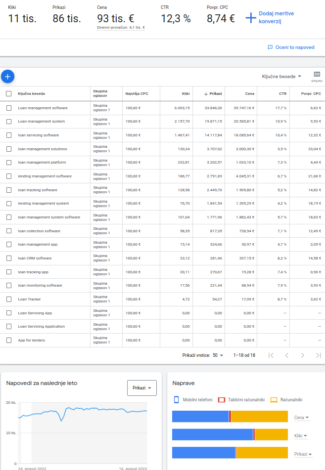Expand the rows-per-page dropdown showing 50
Viewport: 325px width, 470px height.
tap(218, 355)
